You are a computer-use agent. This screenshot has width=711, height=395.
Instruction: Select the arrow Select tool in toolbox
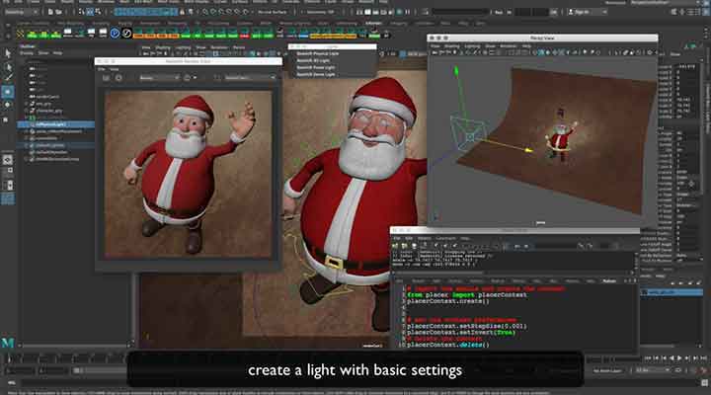8,52
